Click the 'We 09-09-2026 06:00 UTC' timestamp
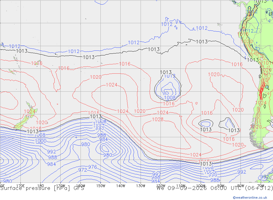The width and height of the screenshot is (273, 200). [x=200, y=188]
